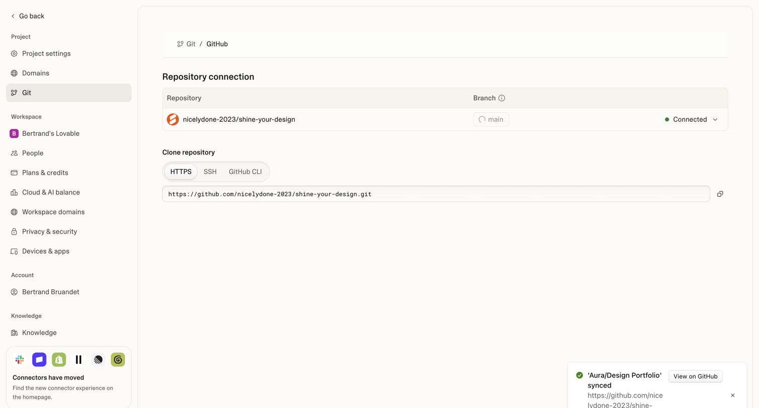
Task: Click the GitHub breadcrumb text
Action: [217, 44]
